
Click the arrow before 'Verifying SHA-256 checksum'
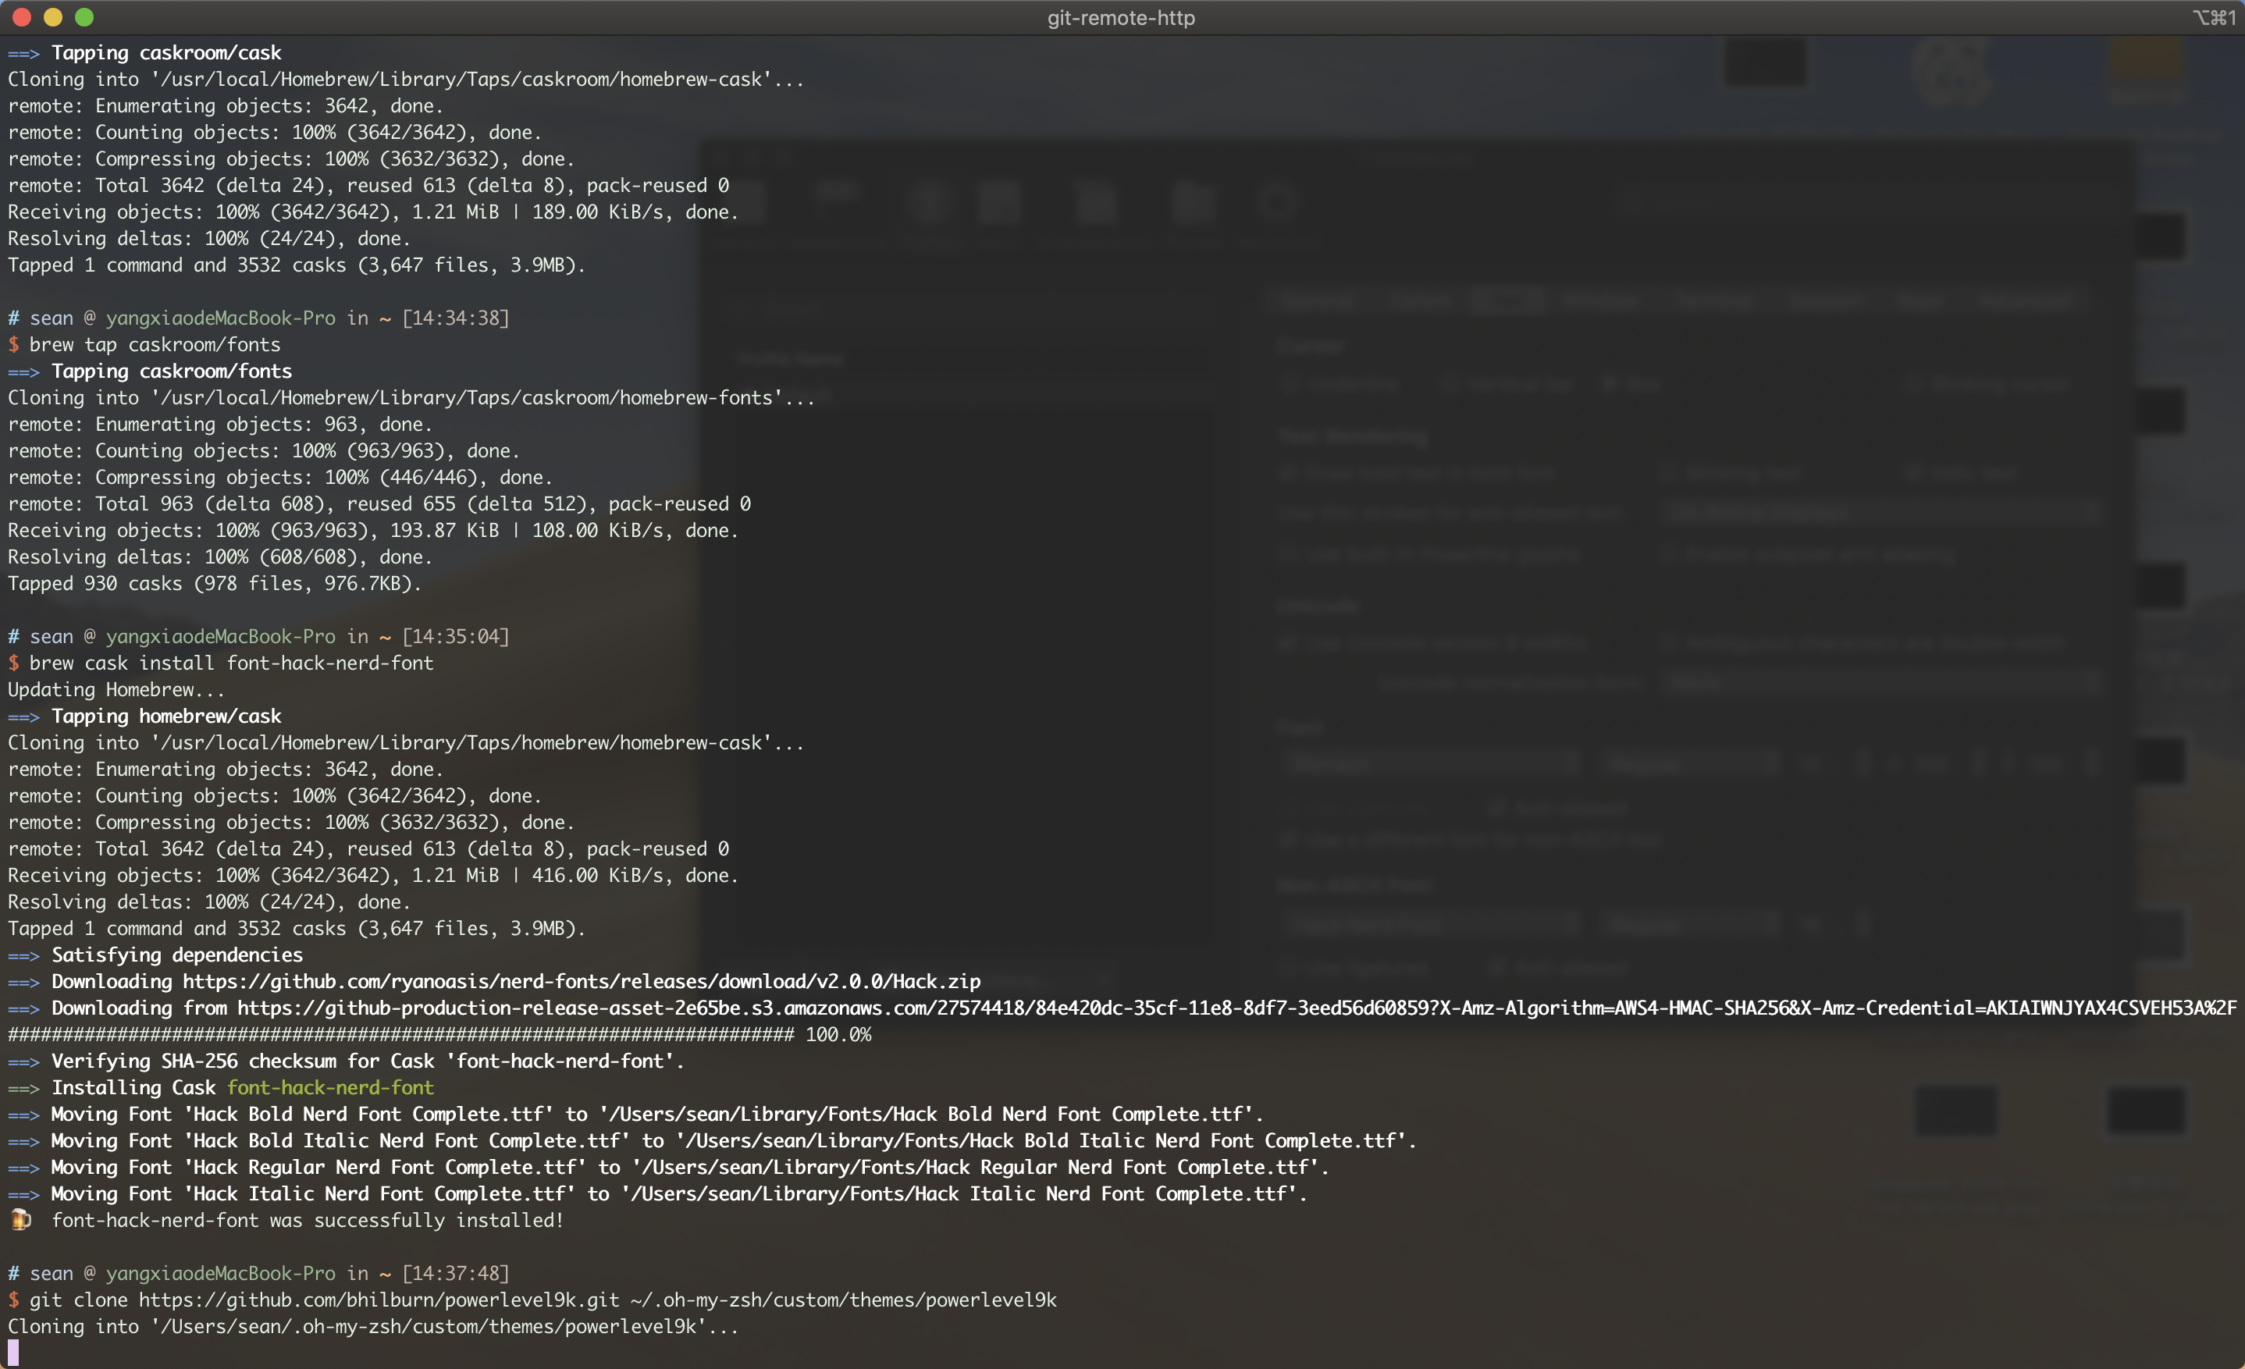[x=23, y=1062]
